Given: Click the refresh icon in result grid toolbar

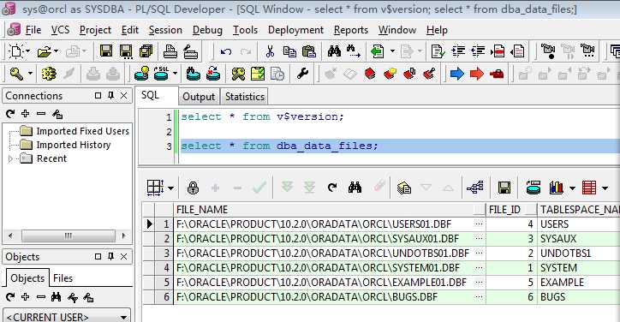Looking at the screenshot, I should coord(332,187).
